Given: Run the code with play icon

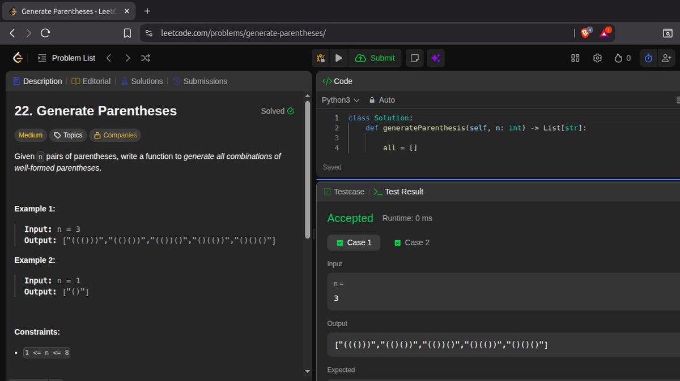Looking at the screenshot, I should (x=339, y=58).
